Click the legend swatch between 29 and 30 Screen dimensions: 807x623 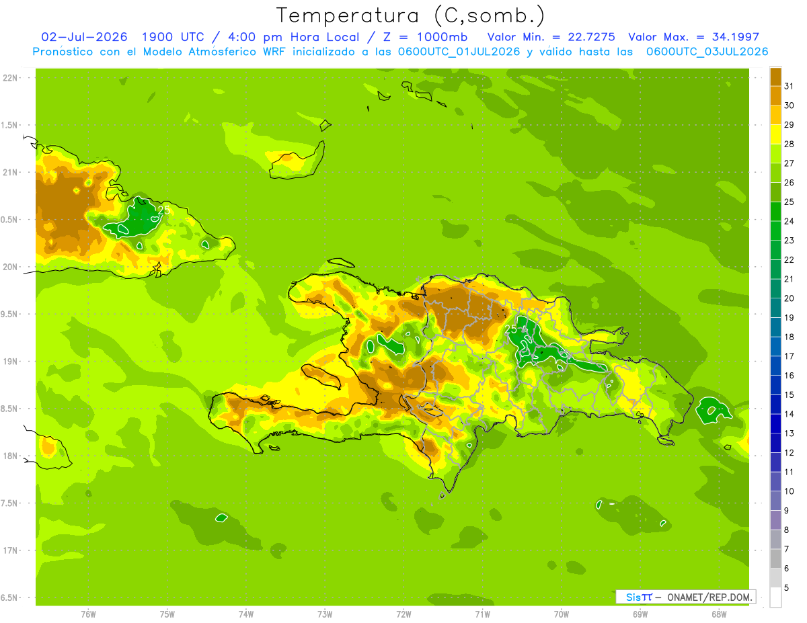[x=775, y=116]
